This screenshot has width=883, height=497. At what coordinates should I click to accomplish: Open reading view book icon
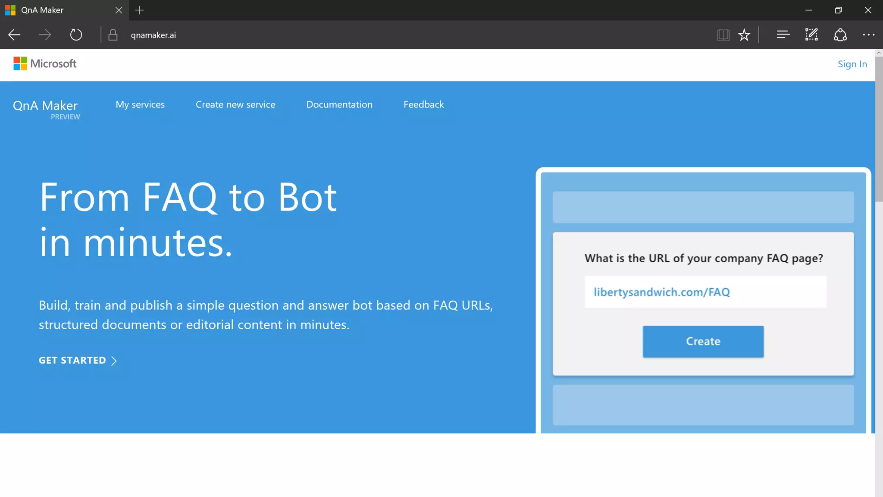pyautogui.click(x=723, y=35)
